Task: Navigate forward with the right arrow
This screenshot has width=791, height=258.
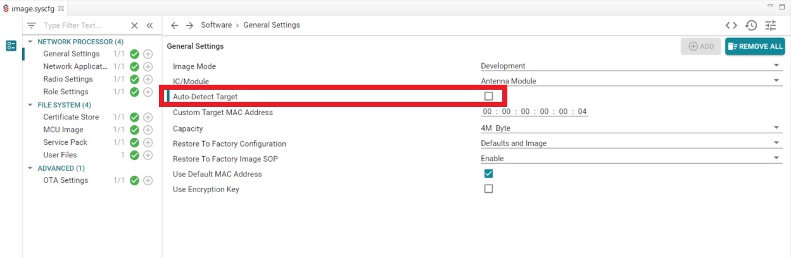Action: coord(189,25)
